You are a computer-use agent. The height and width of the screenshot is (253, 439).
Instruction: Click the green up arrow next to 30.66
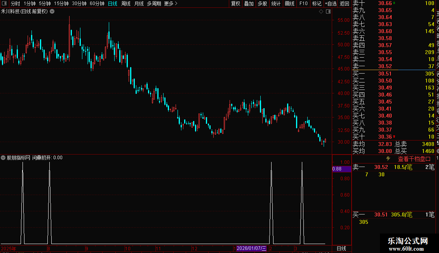(394, 3)
